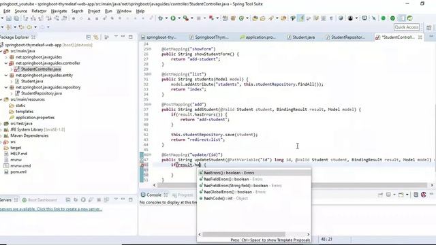Expand the net.springboot.javaguides package
The image size is (436, 245).
(6, 57)
